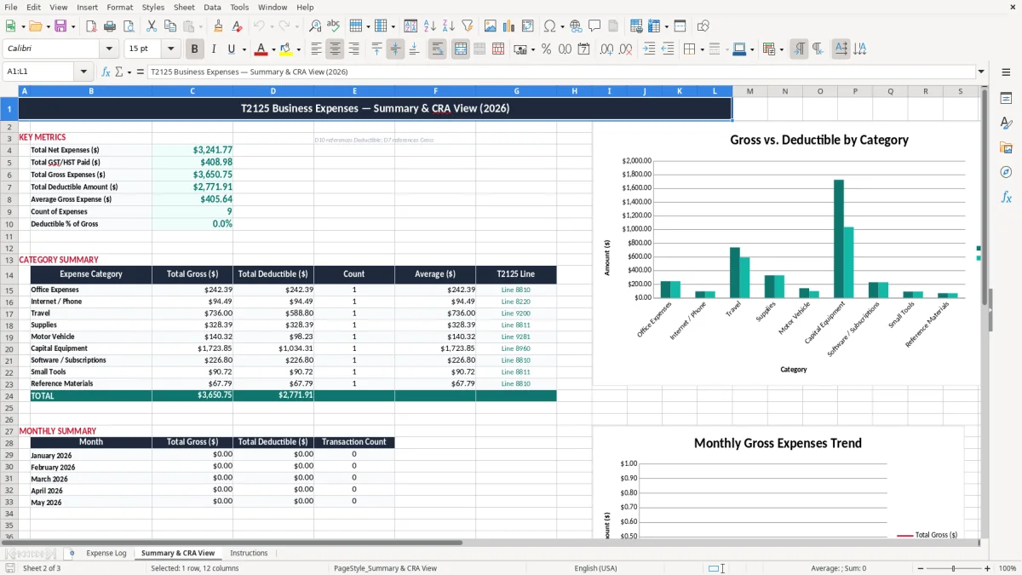Toggle Left-To-Right text direction
The height and width of the screenshot is (575, 1022).
(799, 49)
